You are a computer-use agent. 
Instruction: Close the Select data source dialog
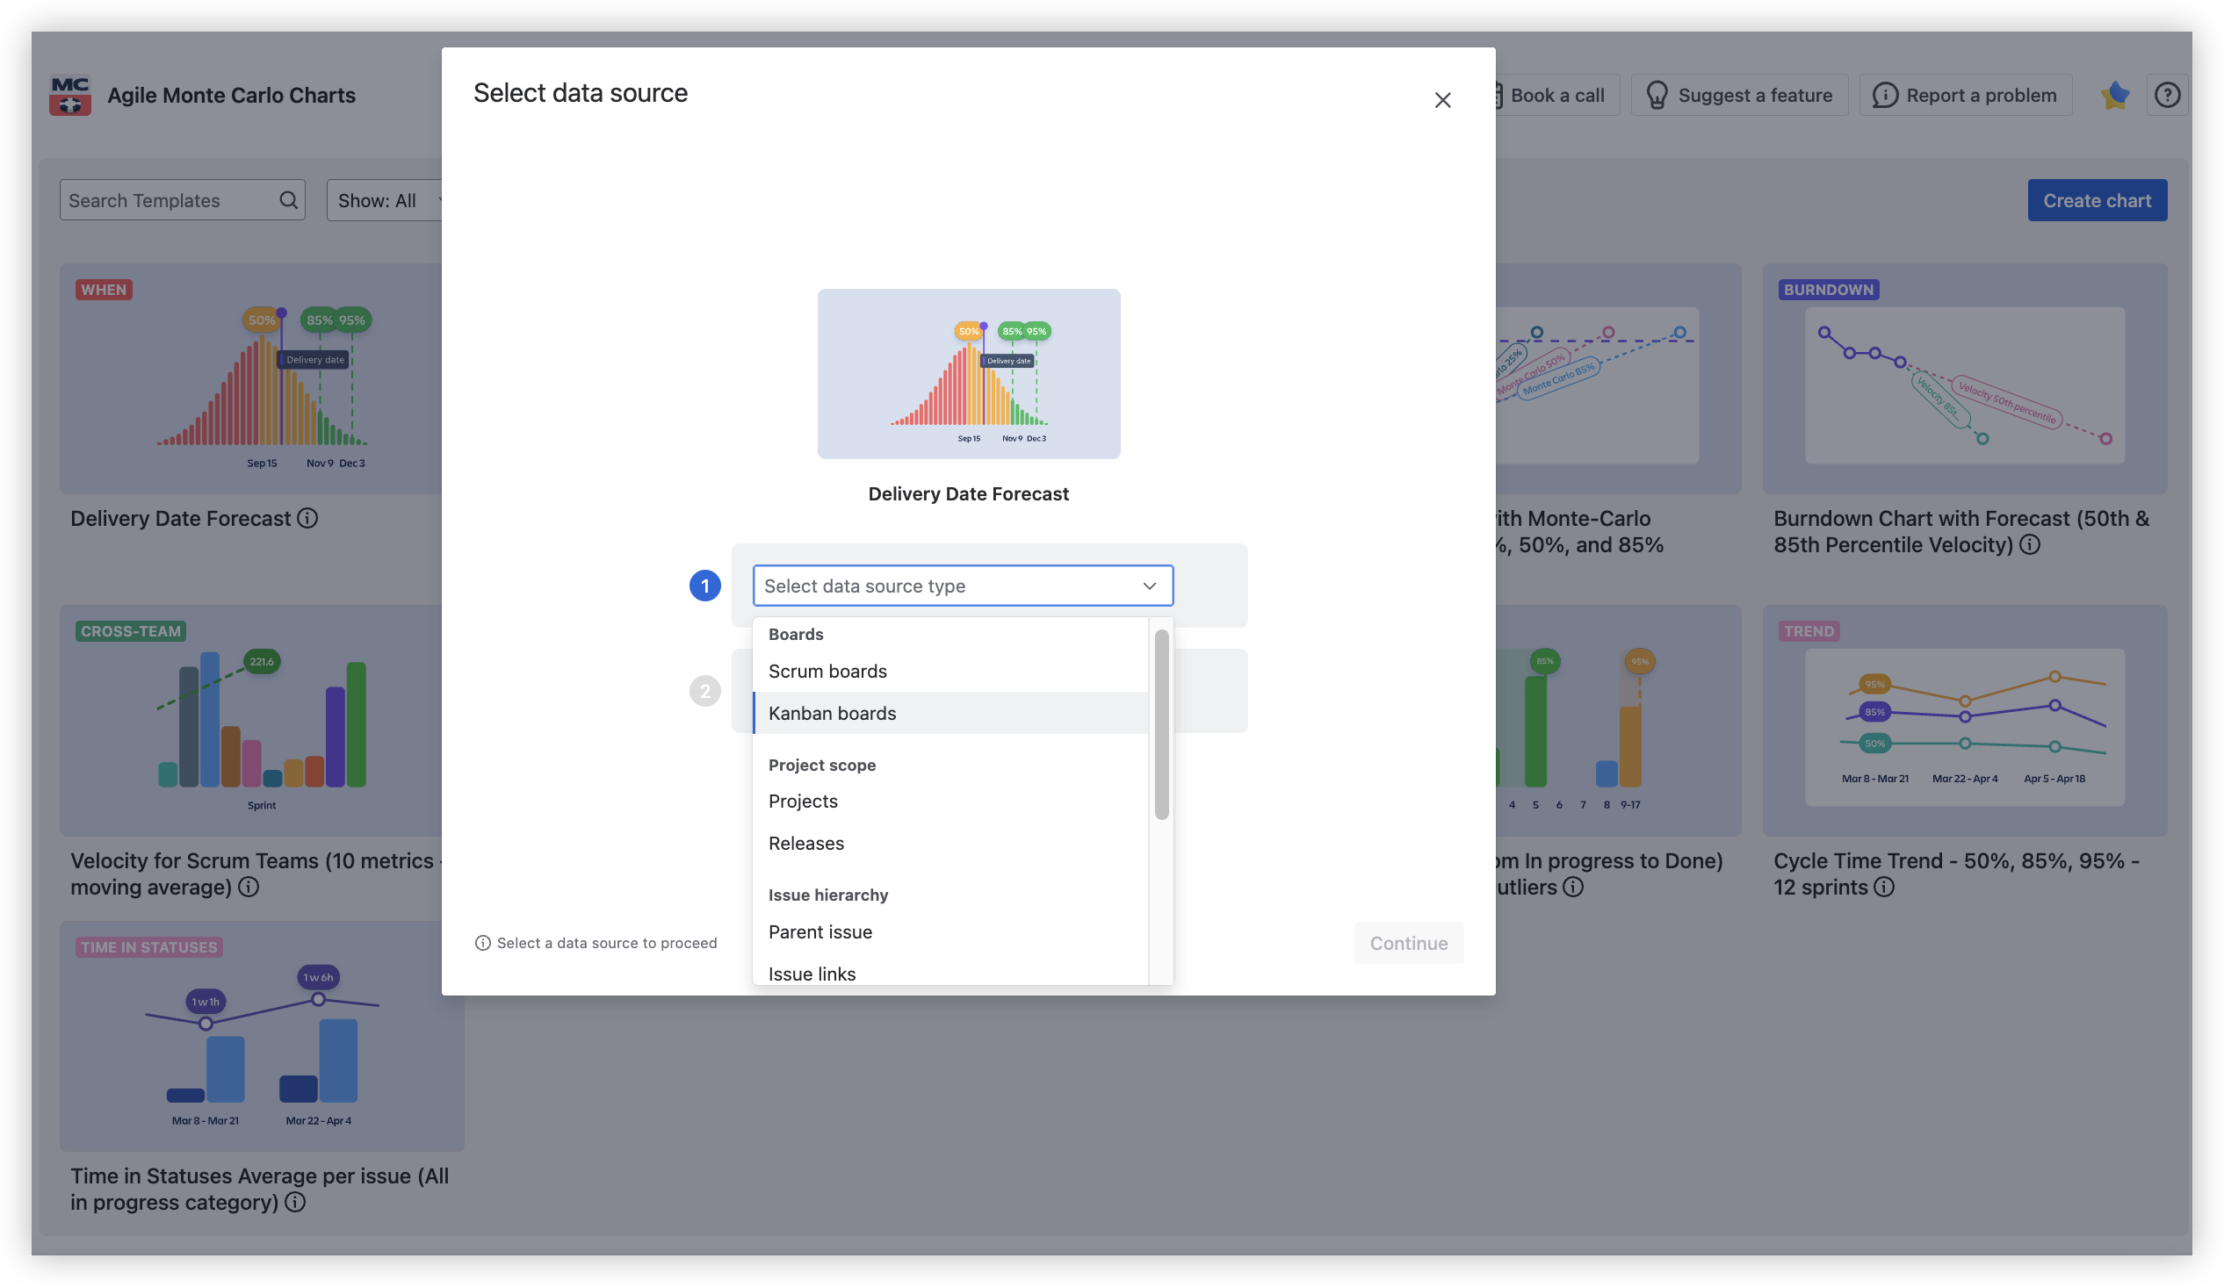pyautogui.click(x=1442, y=100)
